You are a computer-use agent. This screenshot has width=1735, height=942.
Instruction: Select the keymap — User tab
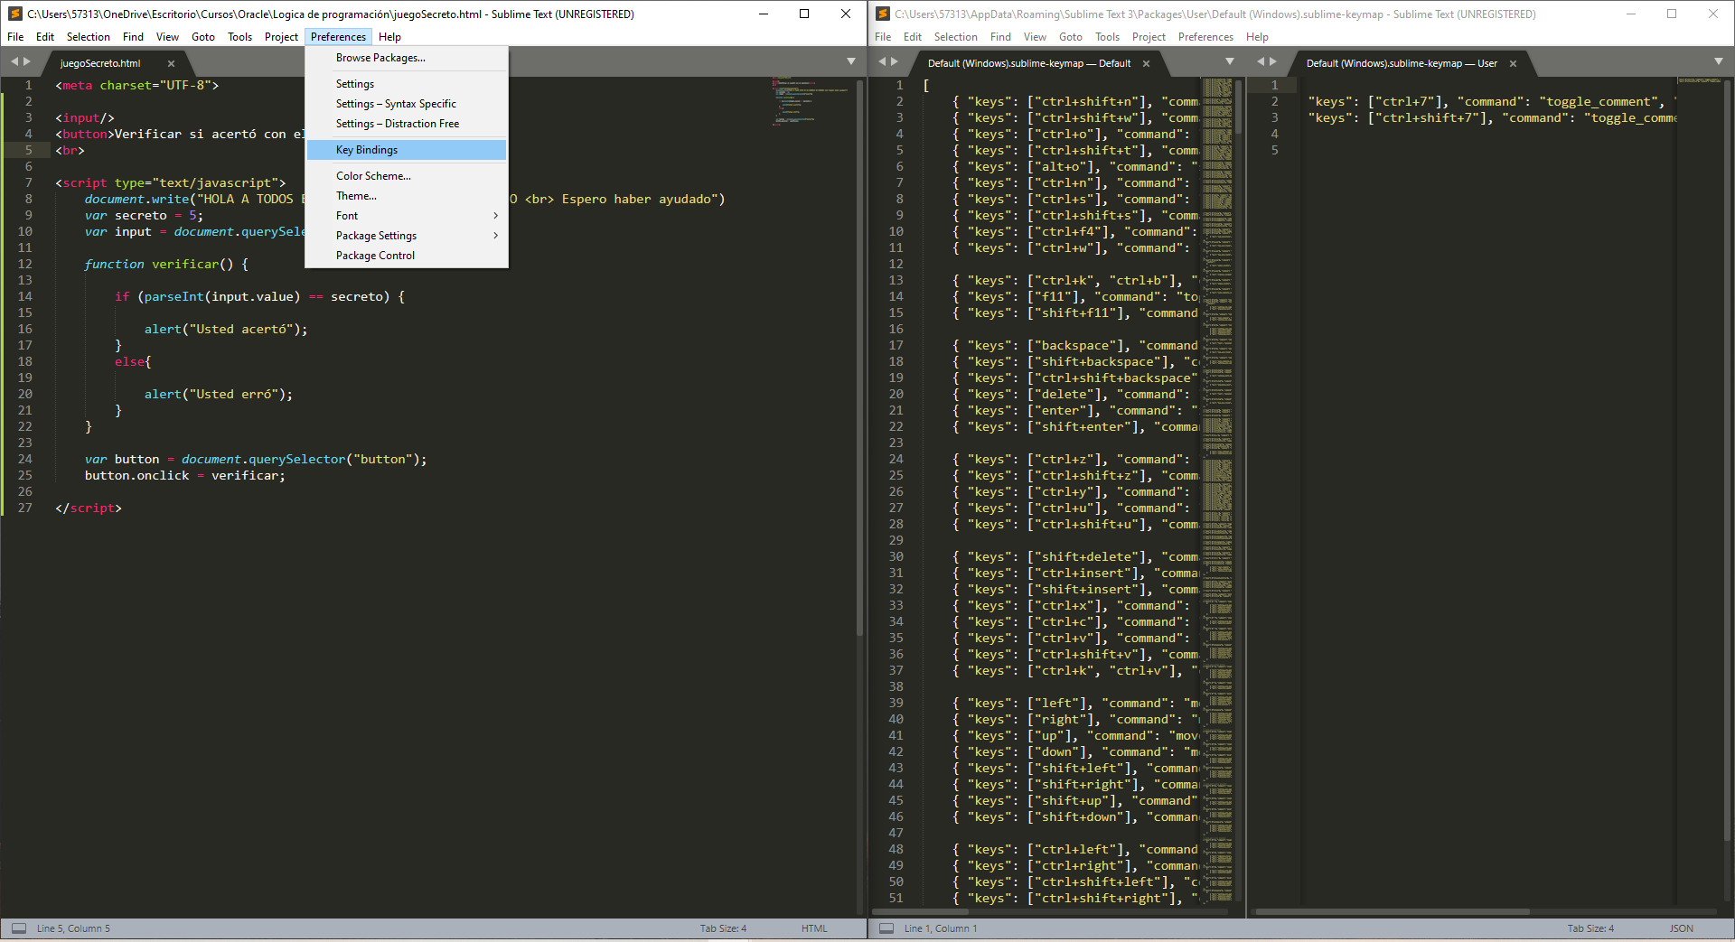1402,63
